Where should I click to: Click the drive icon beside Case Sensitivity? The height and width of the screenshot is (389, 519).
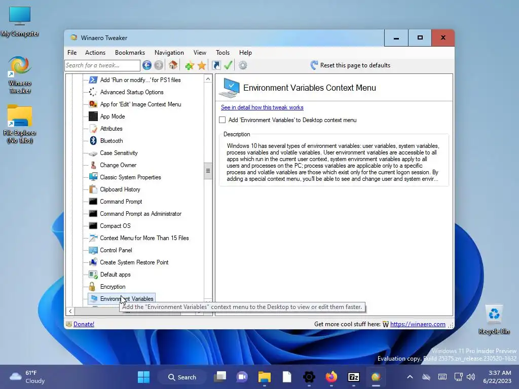pyautogui.click(x=93, y=153)
